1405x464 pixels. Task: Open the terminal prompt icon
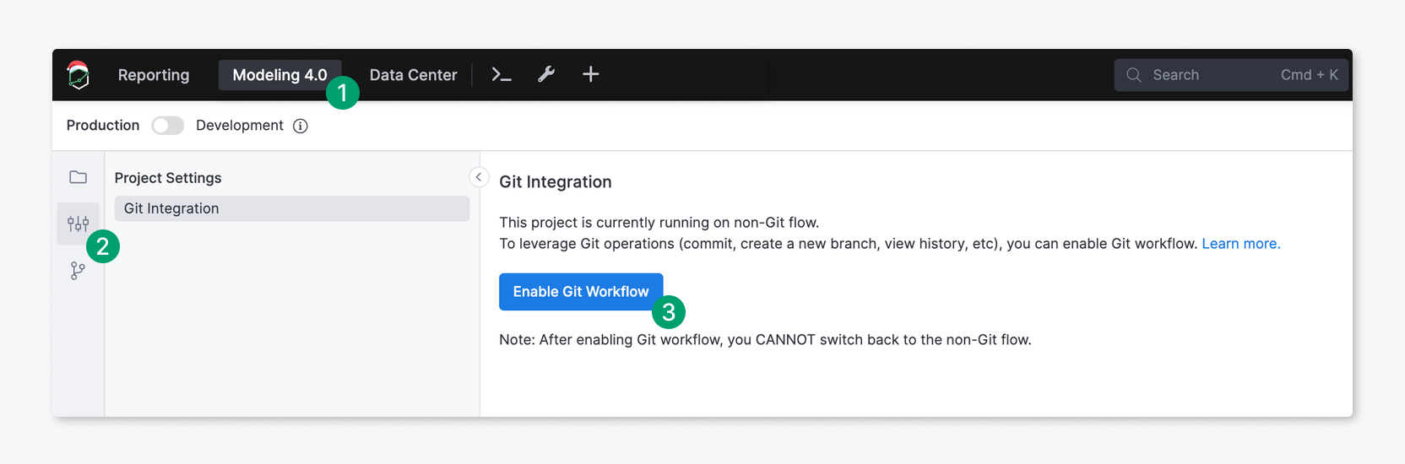pyautogui.click(x=502, y=74)
